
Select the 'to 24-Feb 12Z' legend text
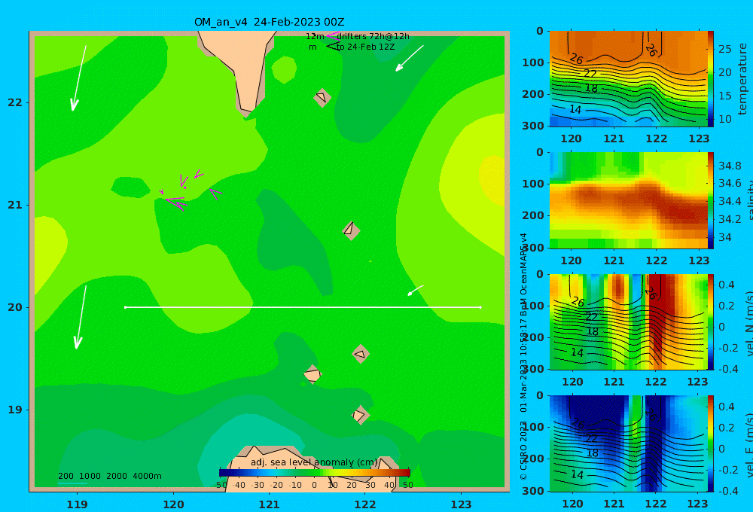pyautogui.click(x=365, y=47)
